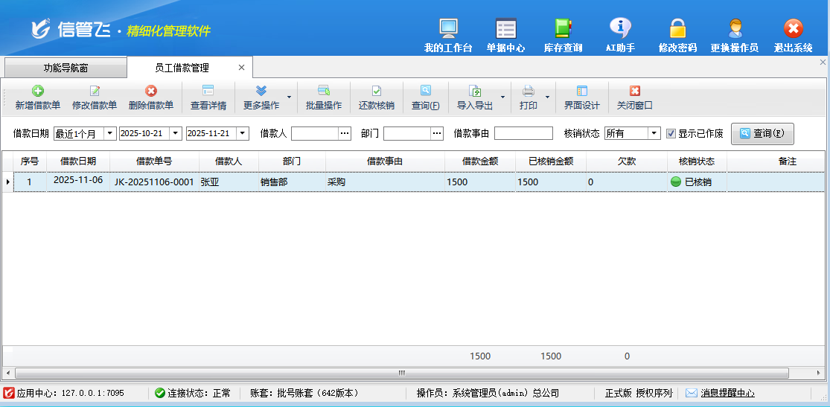Open the 核销状态 dropdown showing 所有
Viewport: 830px width, 407px height.
[654, 133]
